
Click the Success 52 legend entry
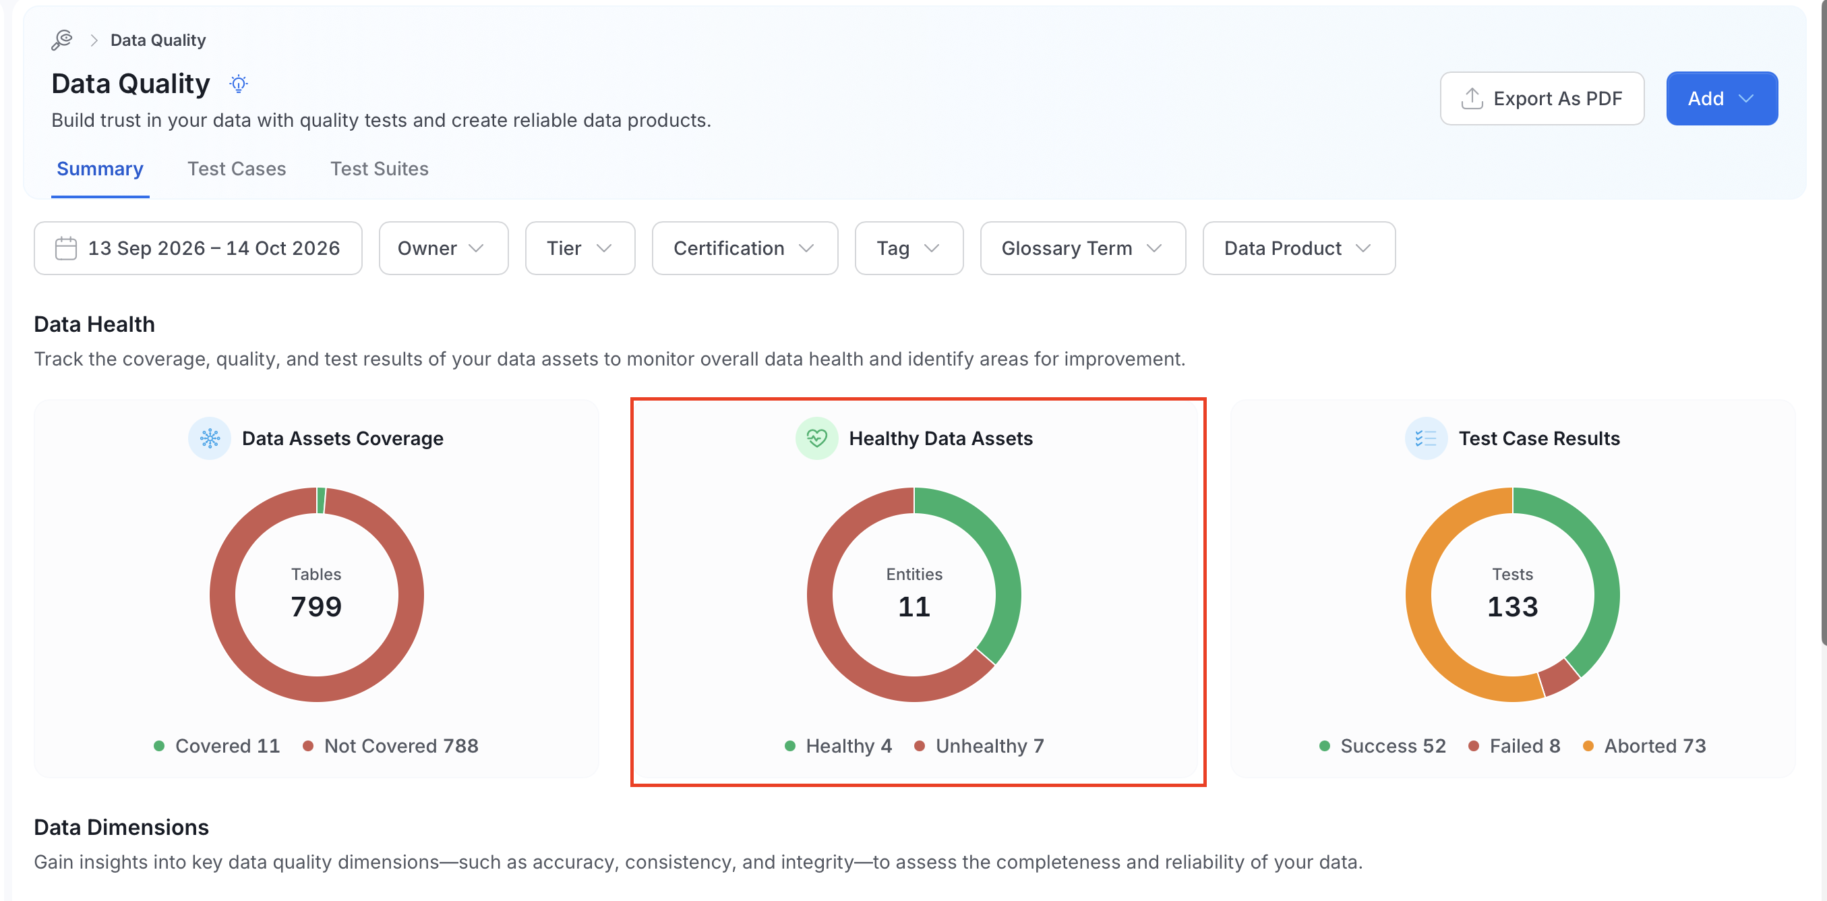[x=1382, y=746]
